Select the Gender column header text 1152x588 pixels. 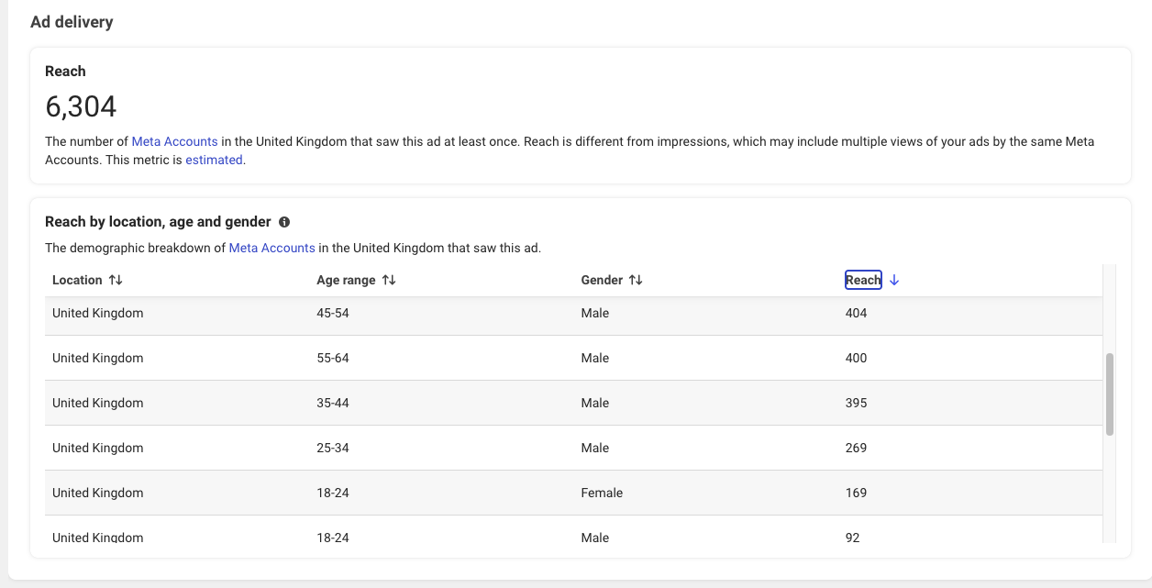[x=602, y=280]
